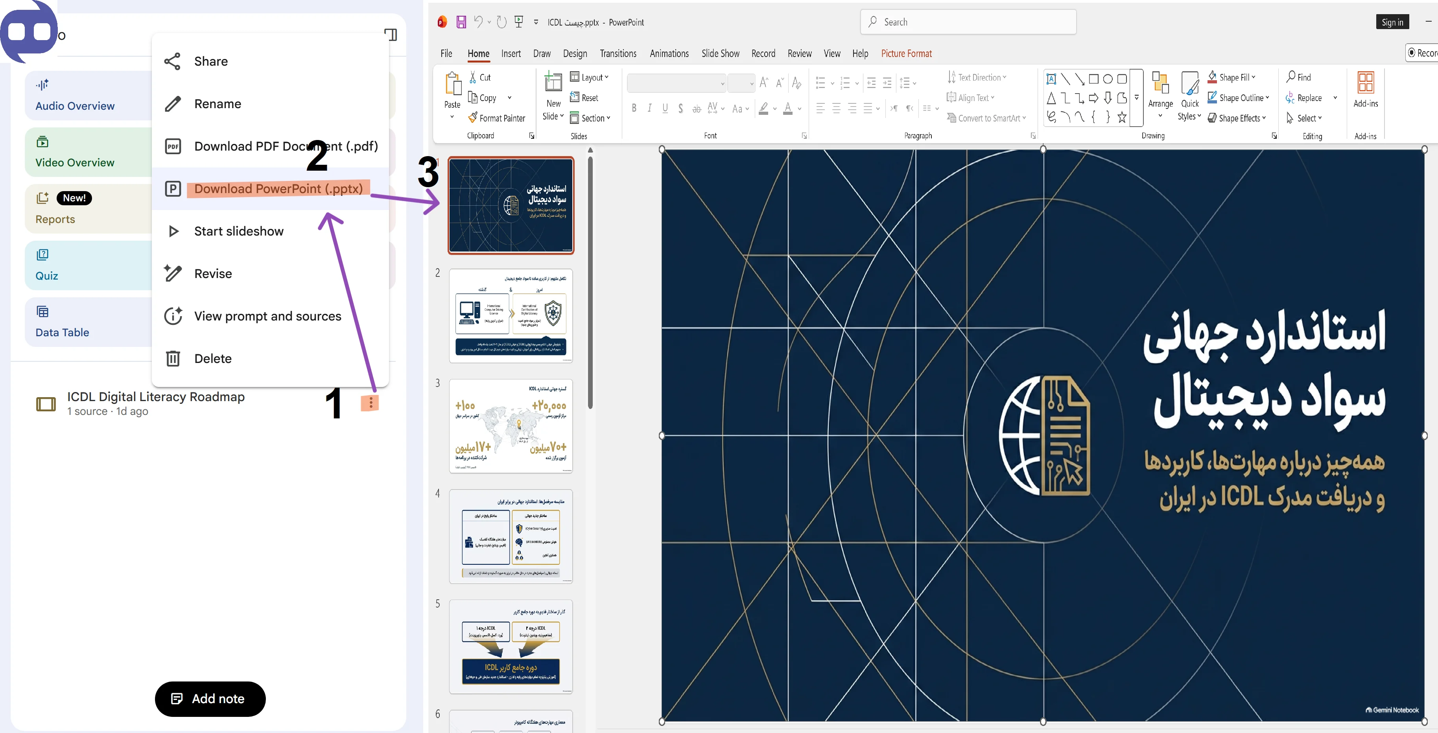Undo the last action in PowerPoint

478,22
